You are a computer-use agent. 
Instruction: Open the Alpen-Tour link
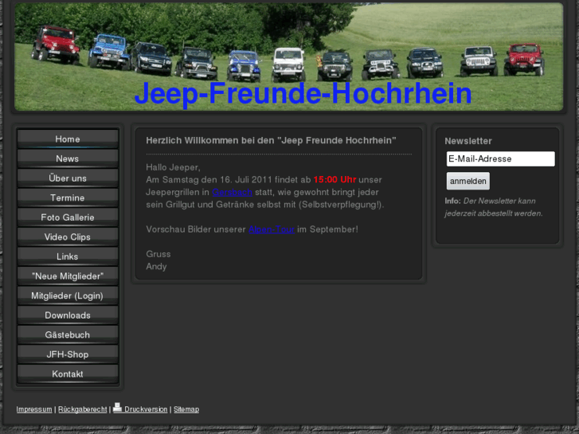pos(272,229)
